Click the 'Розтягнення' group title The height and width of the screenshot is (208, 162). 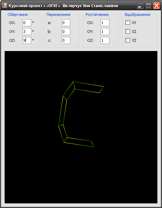coord(97,15)
